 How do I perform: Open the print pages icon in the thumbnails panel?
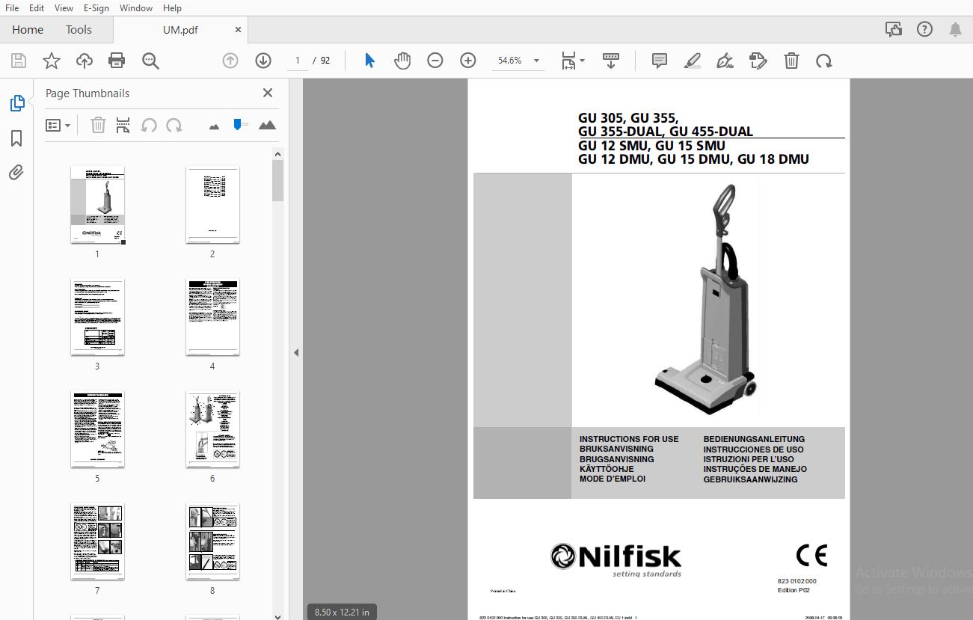(x=123, y=125)
